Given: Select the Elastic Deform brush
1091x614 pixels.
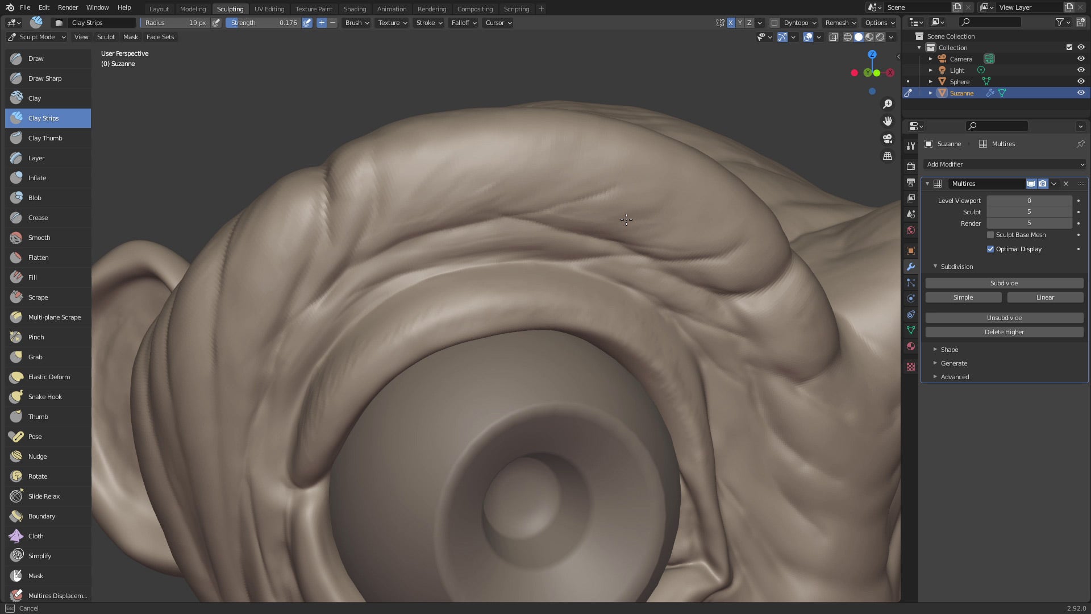Looking at the screenshot, I should click(x=48, y=377).
